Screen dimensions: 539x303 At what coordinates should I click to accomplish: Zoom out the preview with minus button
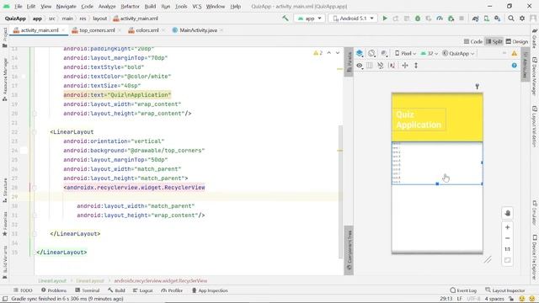click(507, 238)
